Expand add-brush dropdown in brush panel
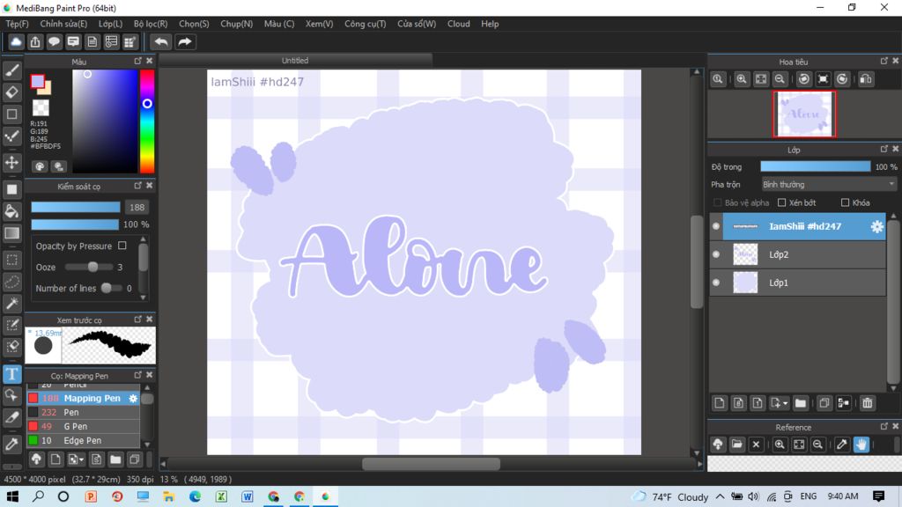902x507 pixels. click(82, 459)
